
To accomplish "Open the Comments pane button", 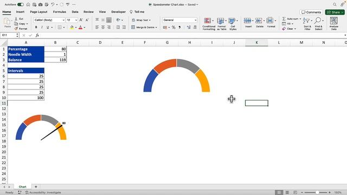I will click(311, 12).
